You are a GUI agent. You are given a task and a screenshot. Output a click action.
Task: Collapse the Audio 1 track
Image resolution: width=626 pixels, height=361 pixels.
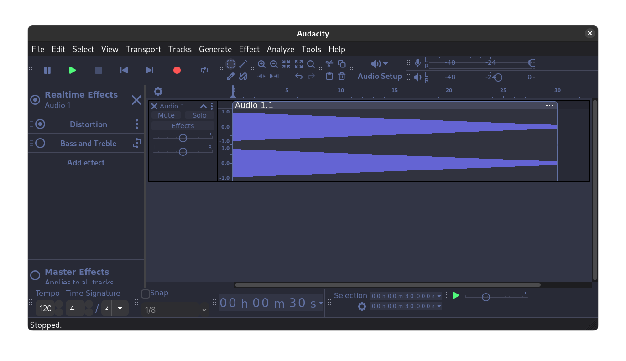203,106
